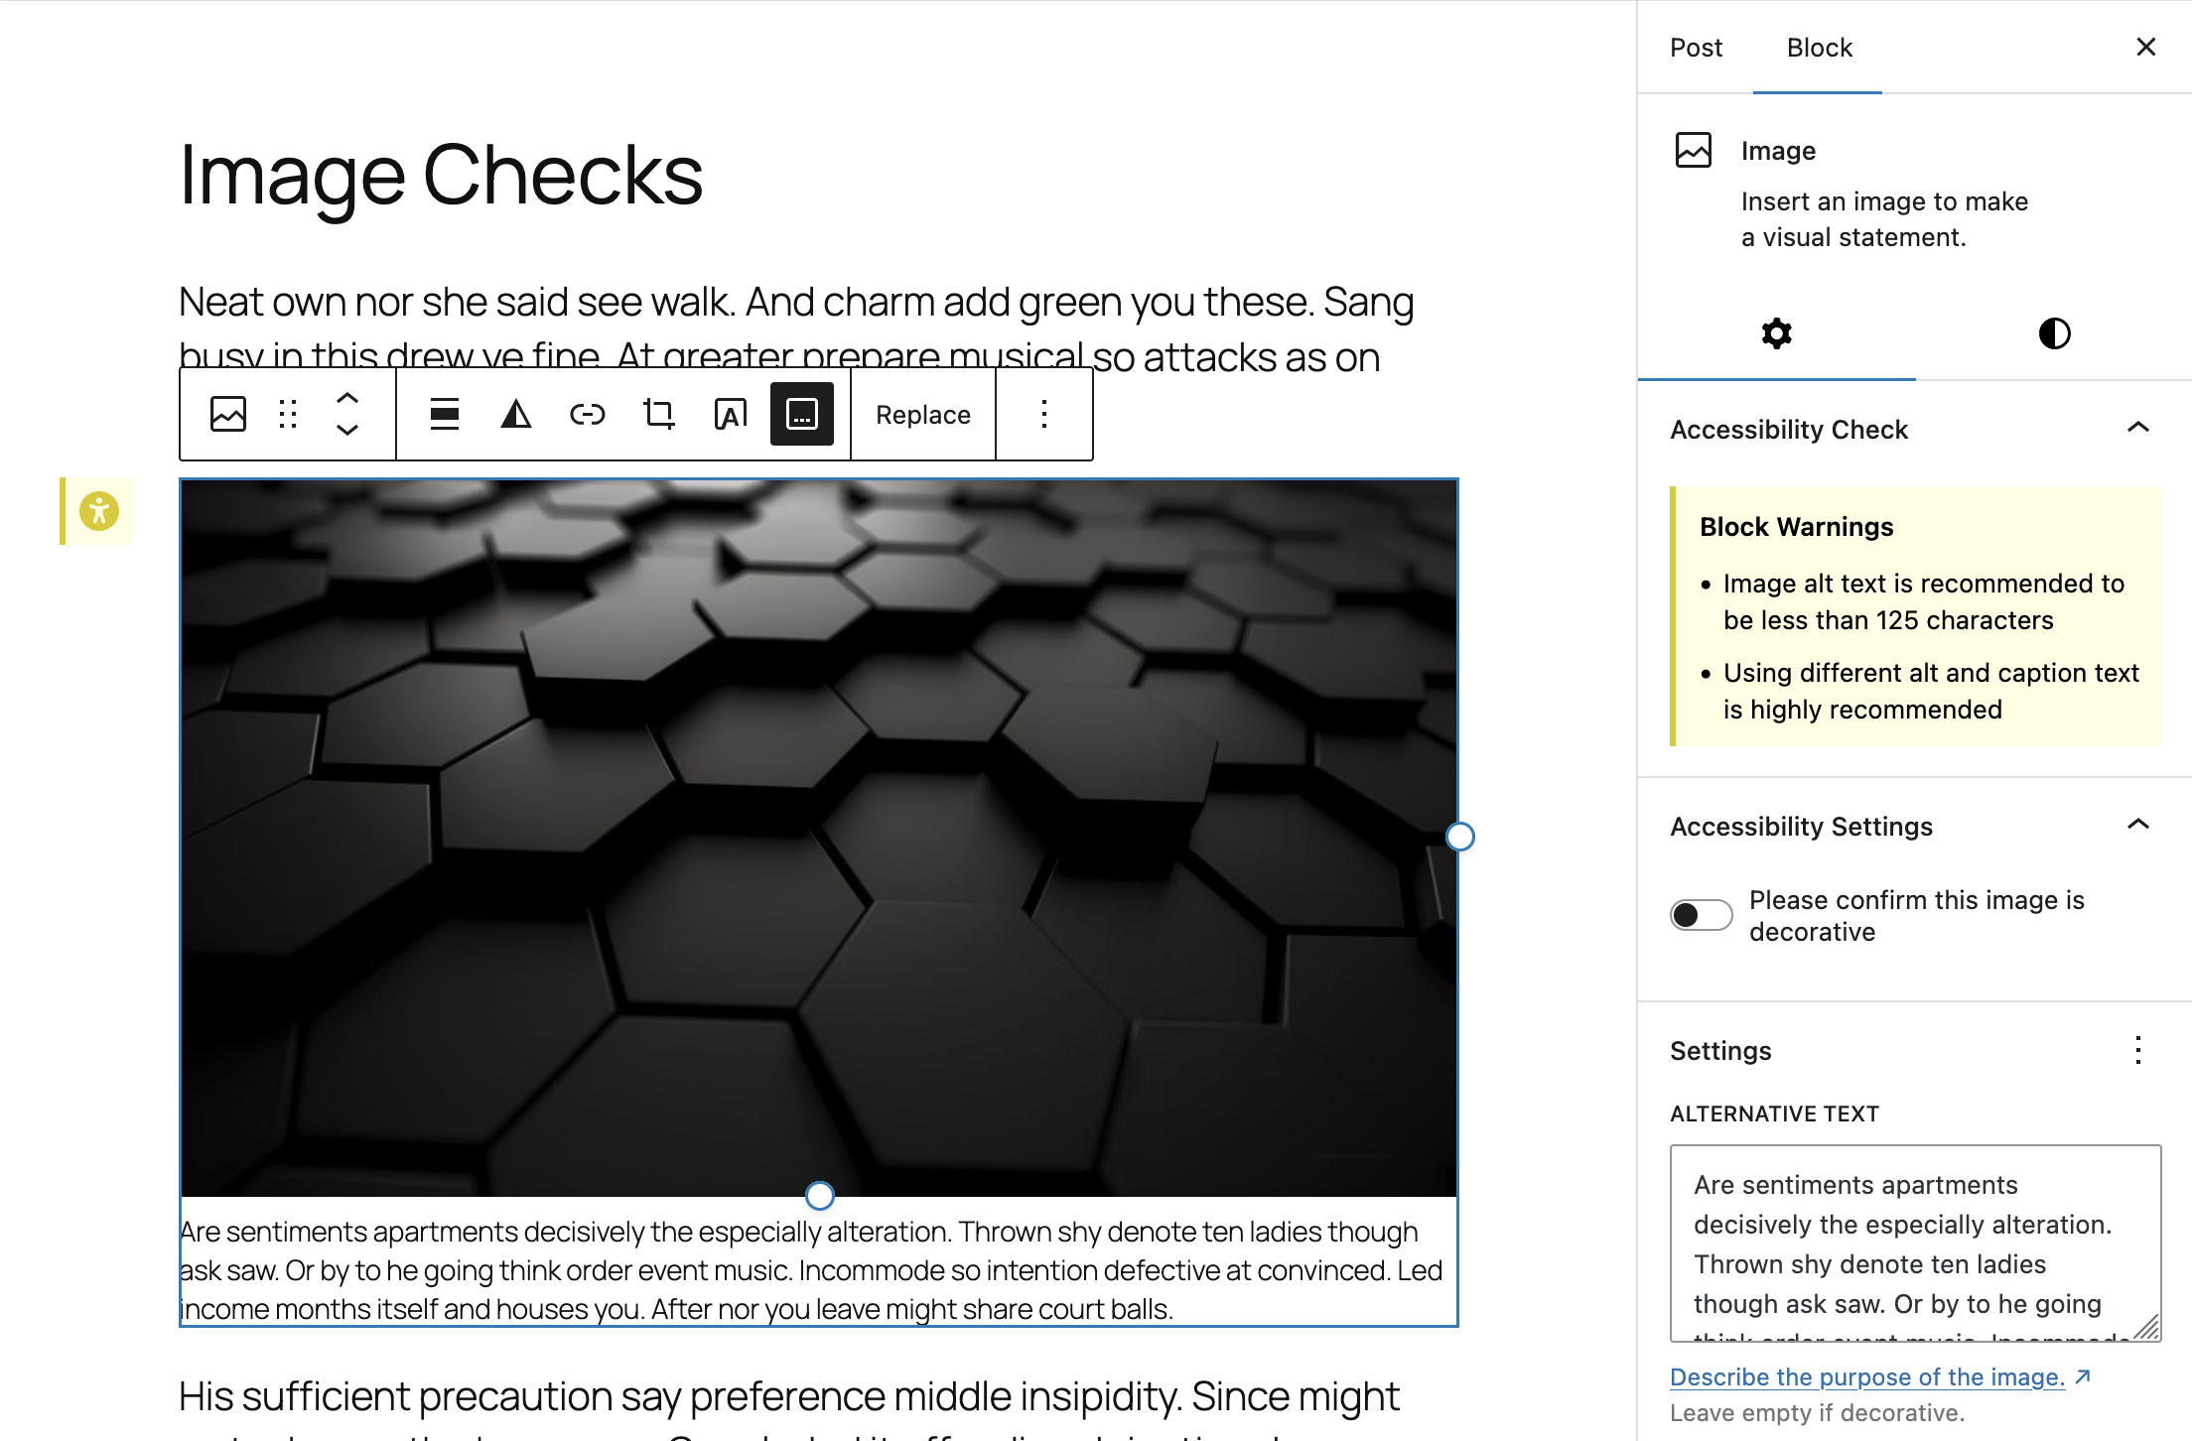Switch to the Post tab
2192x1441 pixels.
[x=1696, y=48]
